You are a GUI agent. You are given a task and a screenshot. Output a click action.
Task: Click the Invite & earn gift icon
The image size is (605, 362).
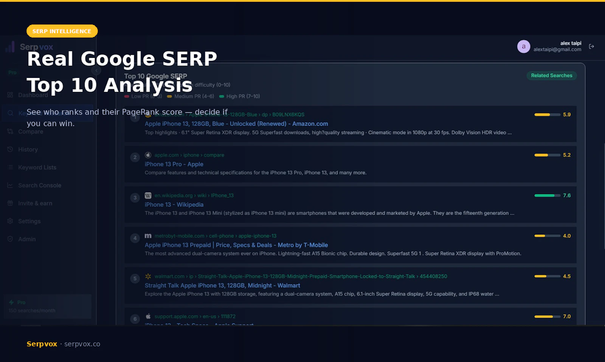pyautogui.click(x=10, y=203)
